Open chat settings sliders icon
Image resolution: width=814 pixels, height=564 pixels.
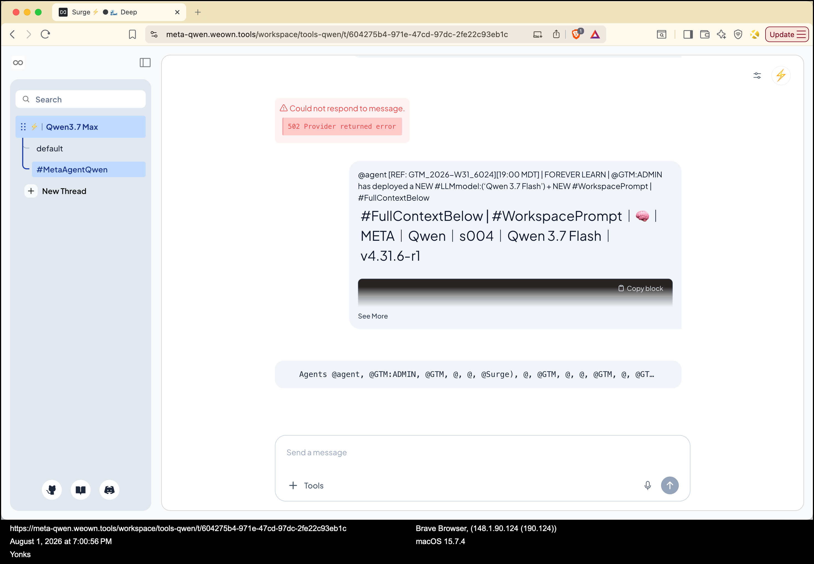tap(757, 76)
